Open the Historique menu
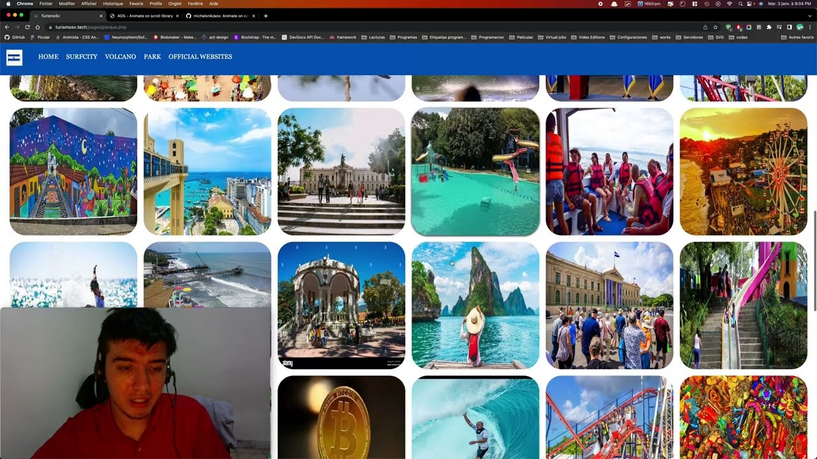Screen dimensions: 817x459 tap(113, 4)
